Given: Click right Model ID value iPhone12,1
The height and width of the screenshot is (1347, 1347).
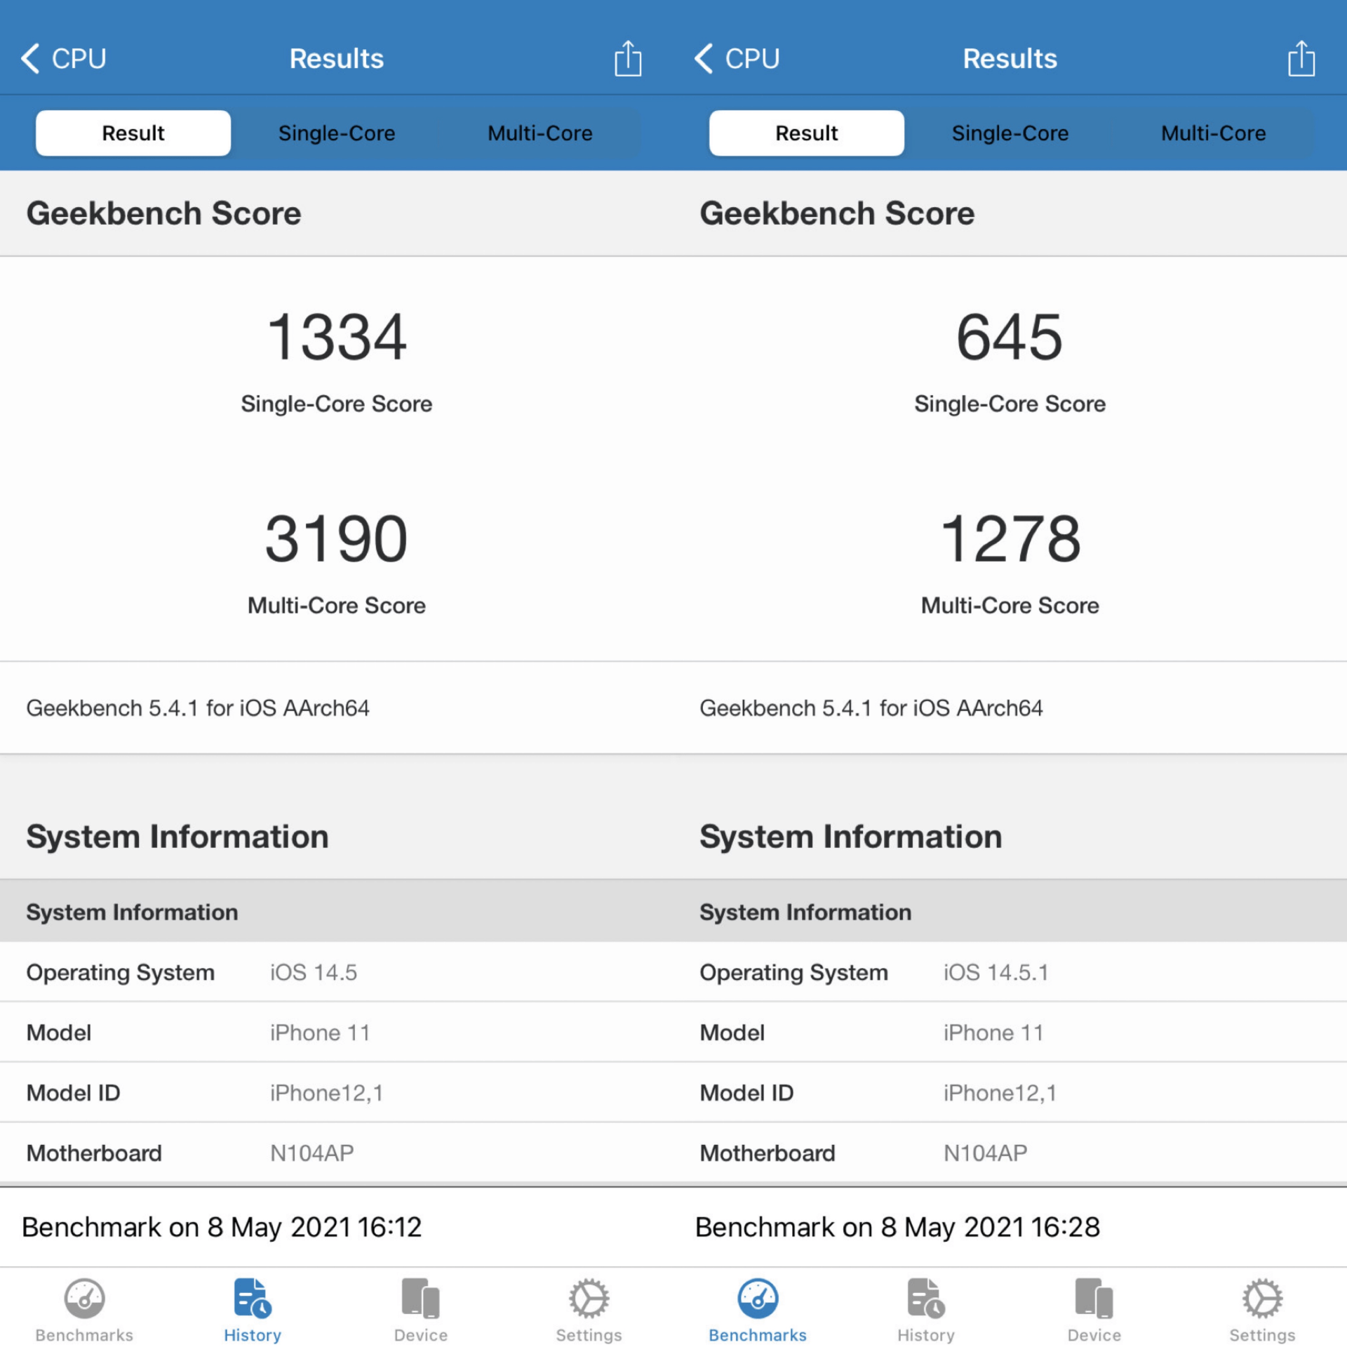Looking at the screenshot, I should (x=1000, y=1093).
